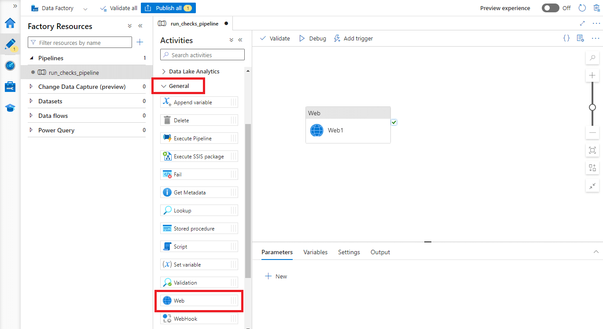Screen dimensions: 603x329
Task: Expand the Data flows node
Action: [31, 116]
